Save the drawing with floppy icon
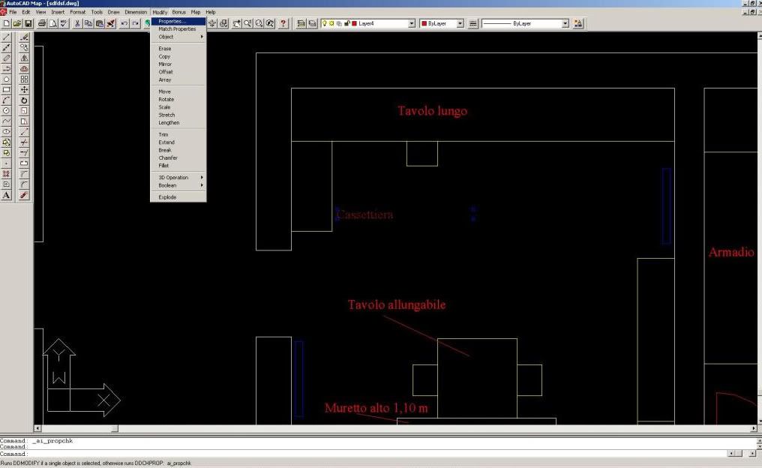Screen dimensions: 762x468 coord(28,23)
